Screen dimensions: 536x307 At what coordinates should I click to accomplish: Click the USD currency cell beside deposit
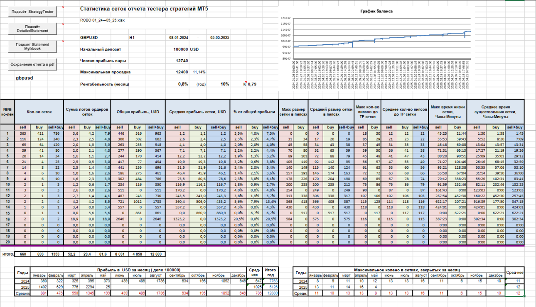pos(194,49)
